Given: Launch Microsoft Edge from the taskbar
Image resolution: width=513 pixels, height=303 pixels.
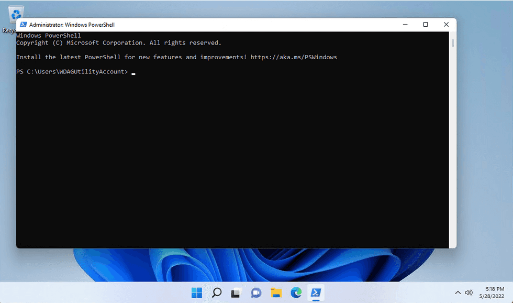Looking at the screenshot, I should tap(296, 293).
